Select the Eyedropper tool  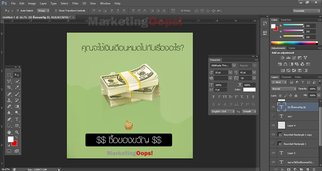coord(17,87)
